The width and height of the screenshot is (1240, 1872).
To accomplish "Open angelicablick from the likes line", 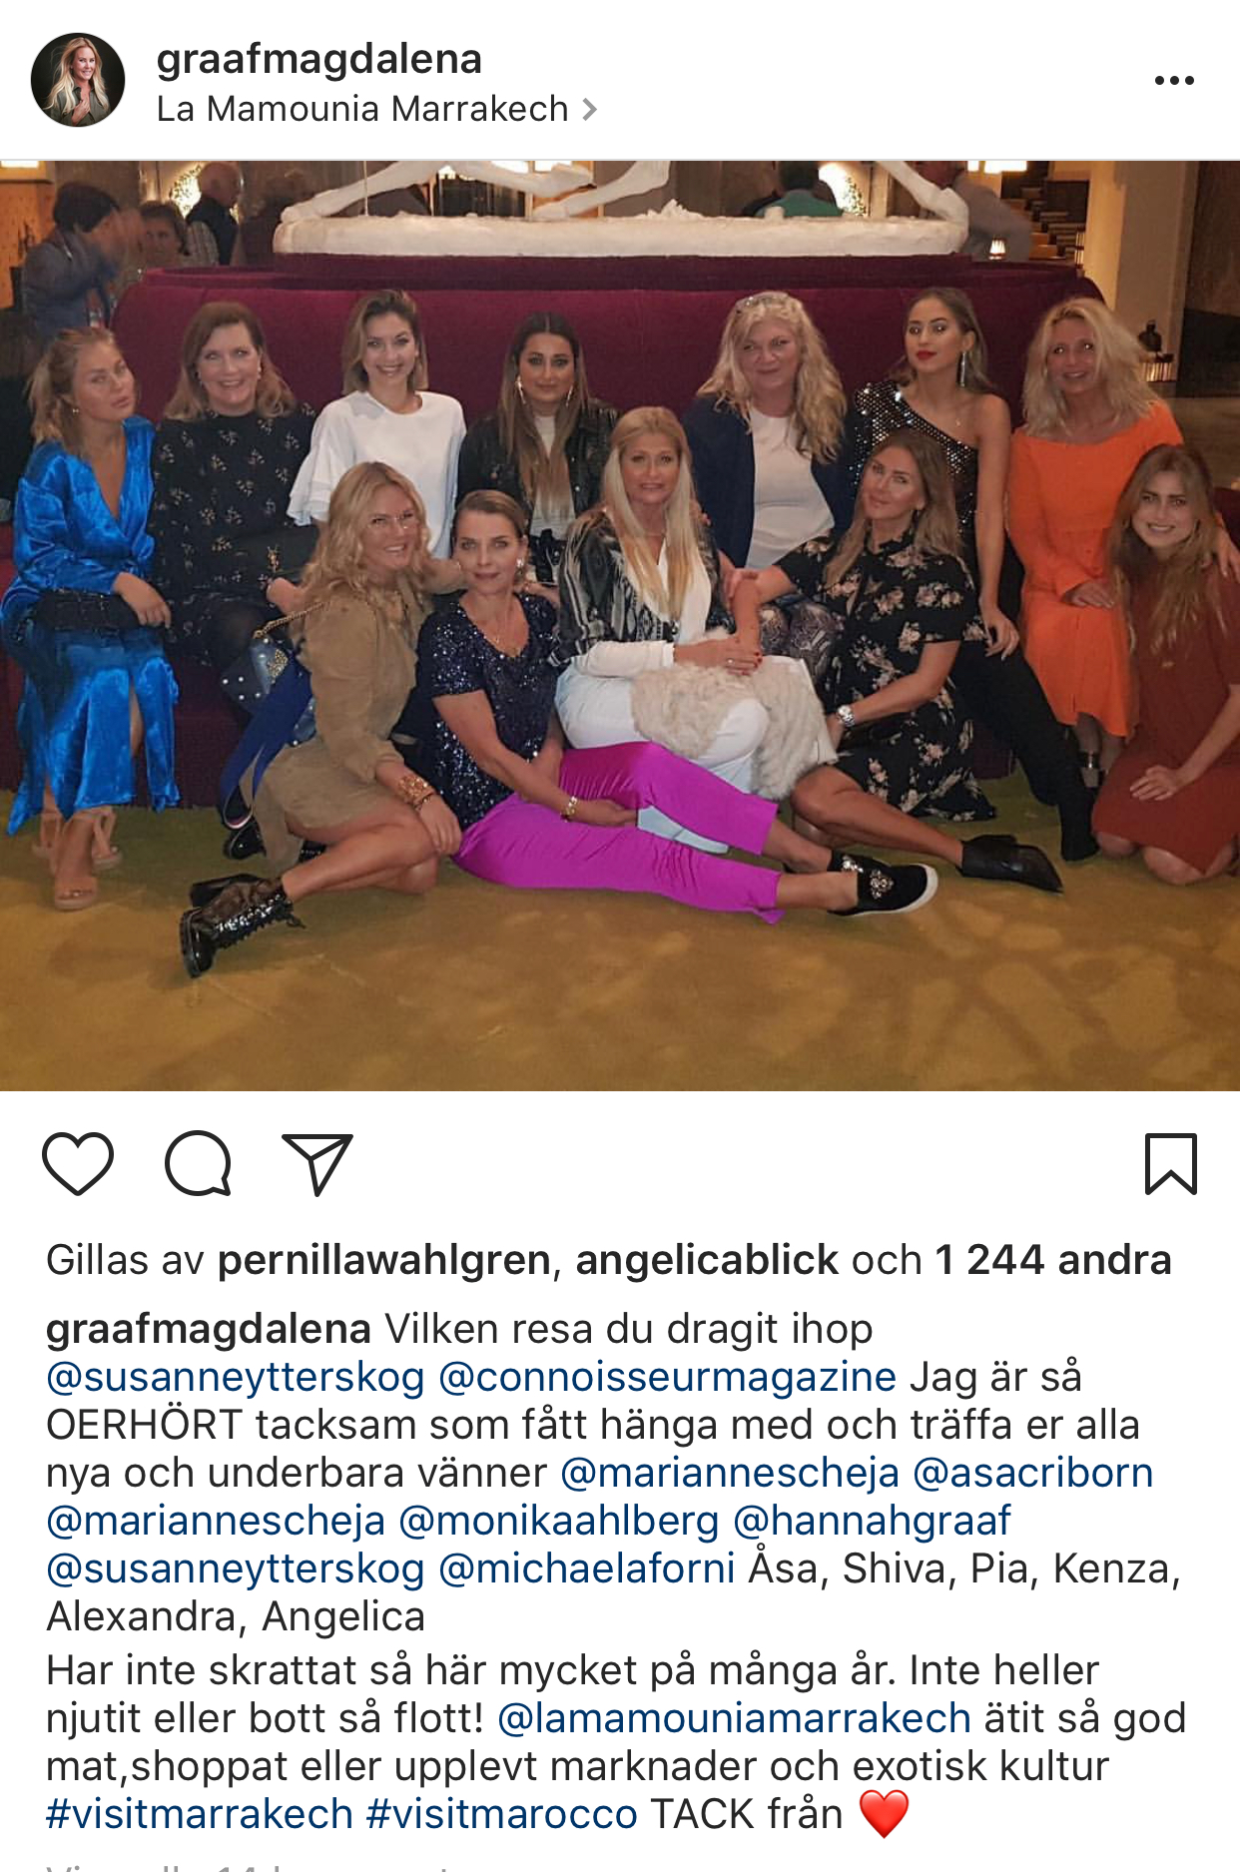I will click(707, 1261).
